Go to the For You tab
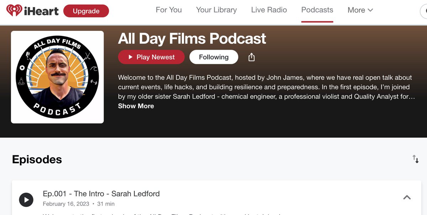This screenshot has height=215, width=427. pyautogui.click(x=169, y=10)
